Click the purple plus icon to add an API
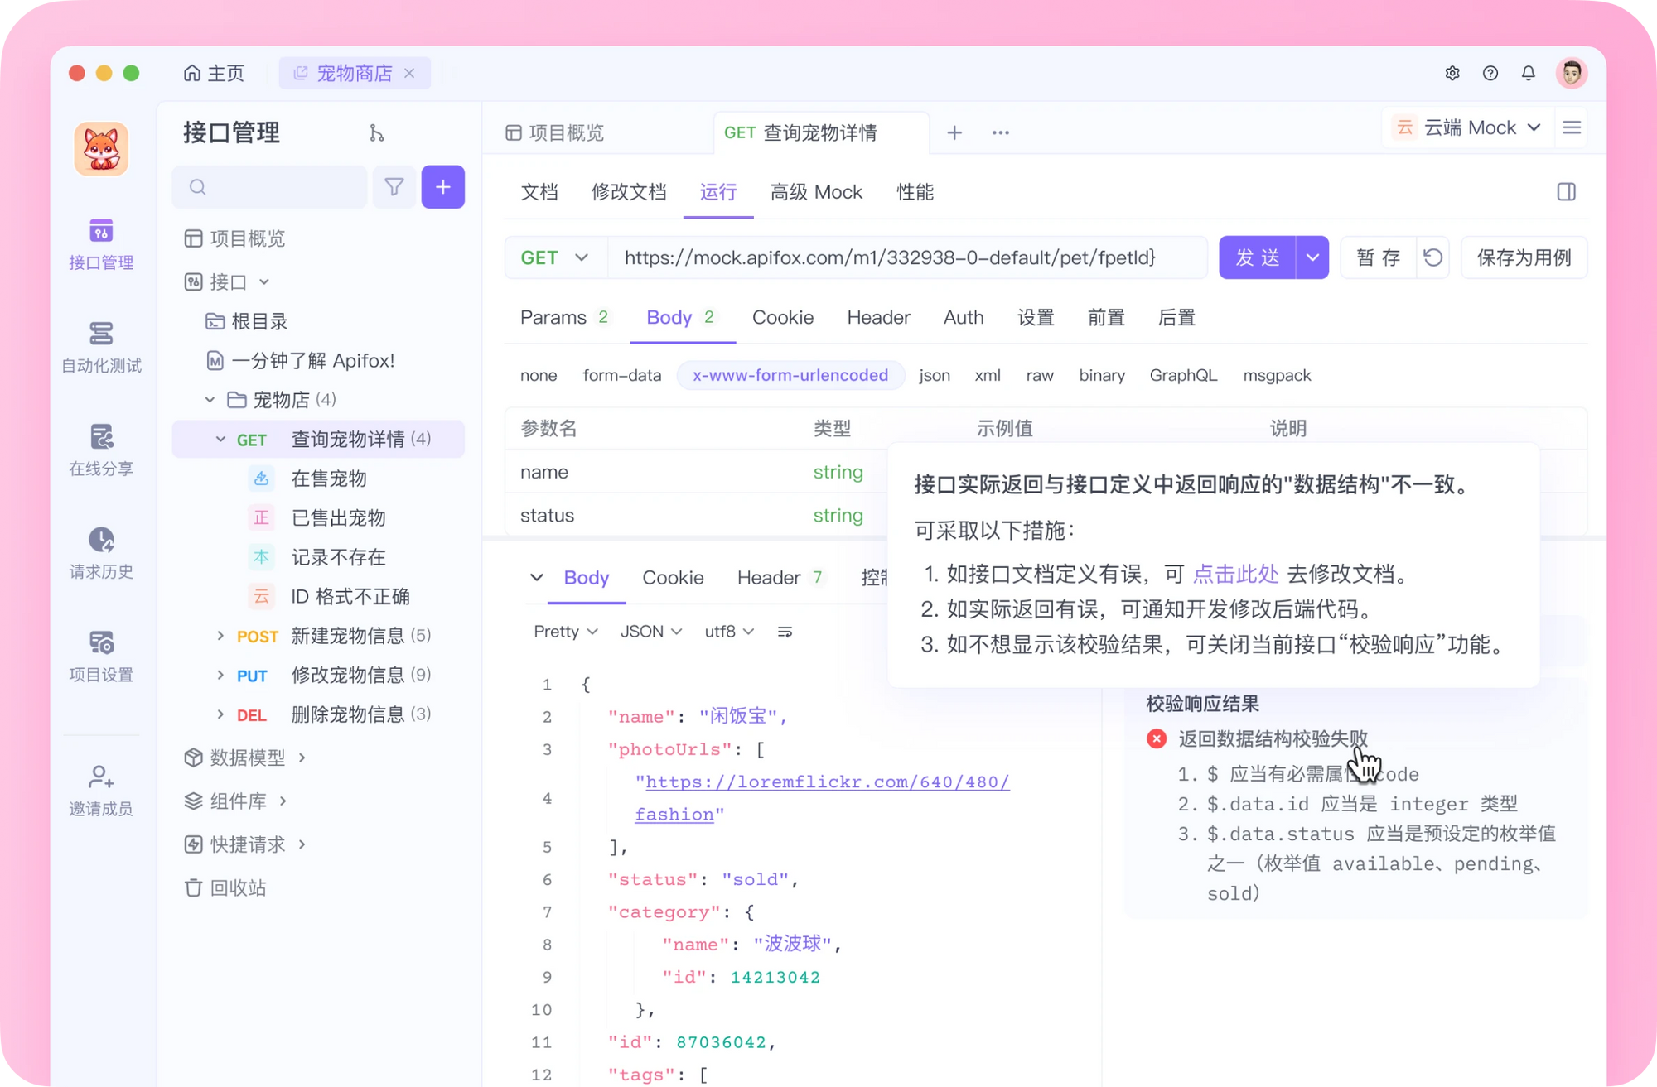The width and height of the screenshot is (1657, 1087). tap(443, 187)
